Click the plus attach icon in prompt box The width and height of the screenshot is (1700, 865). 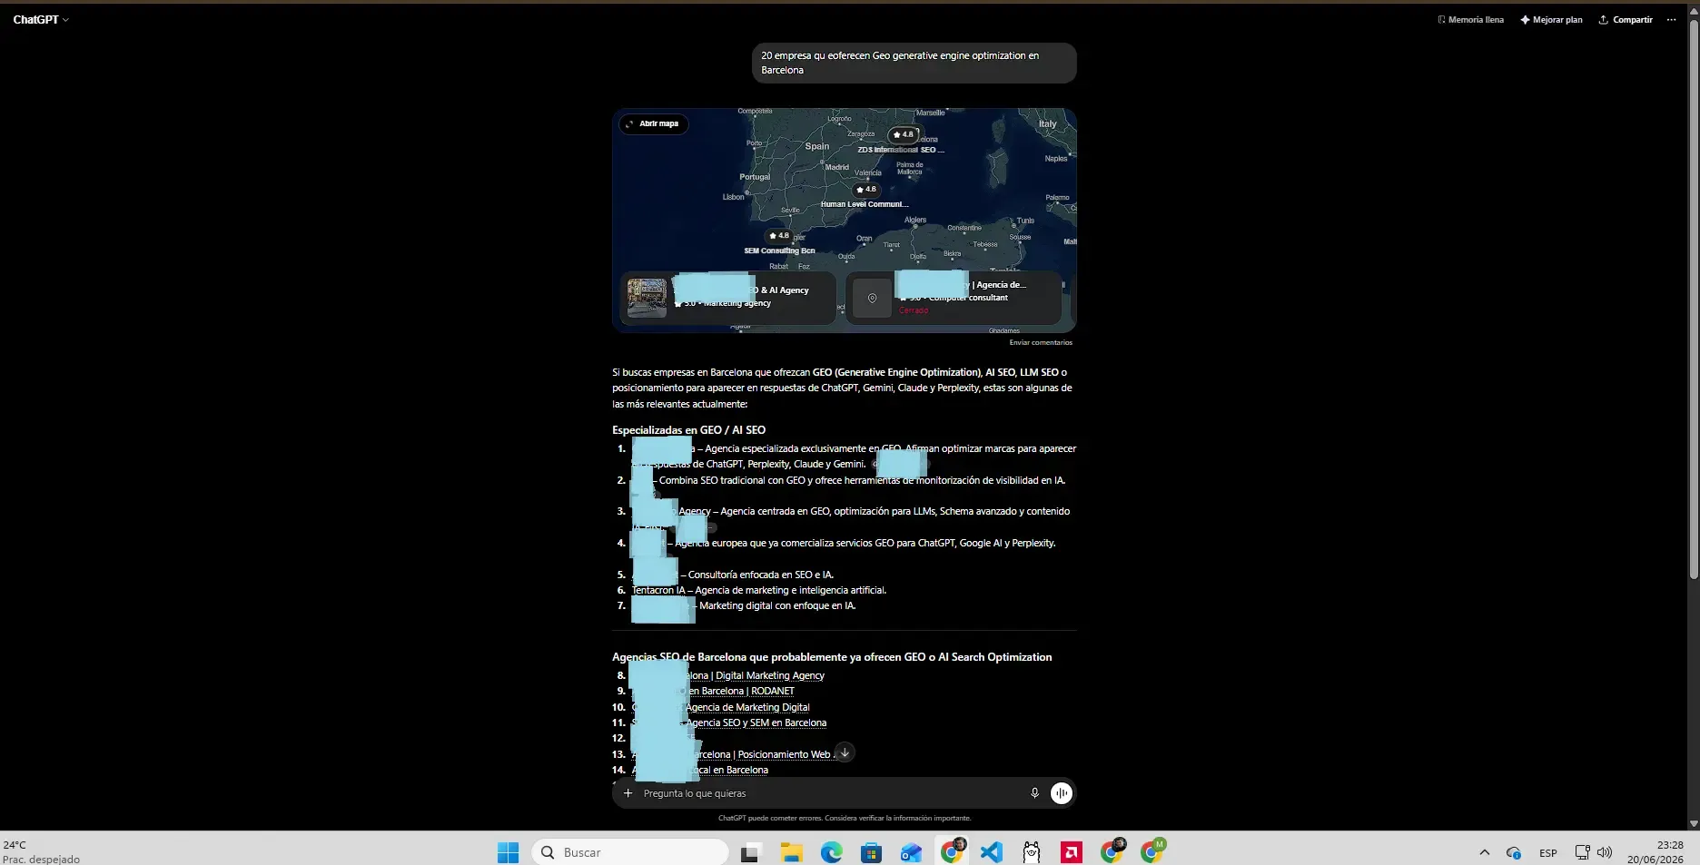(x=628, y=793)
